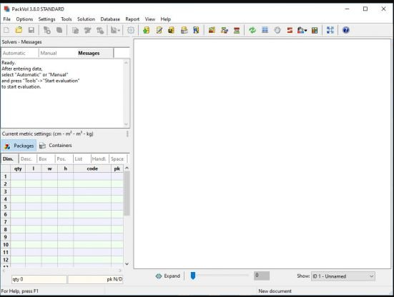Click the red and green container toolbar icon
The image size is (394, 297).
coord(212,30)
